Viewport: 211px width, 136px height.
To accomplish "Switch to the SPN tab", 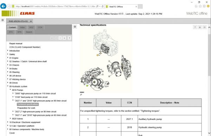I will (19, 32).
